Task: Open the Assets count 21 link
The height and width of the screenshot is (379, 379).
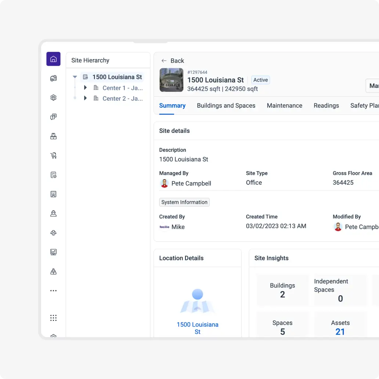Action: [x=340, y=332]
